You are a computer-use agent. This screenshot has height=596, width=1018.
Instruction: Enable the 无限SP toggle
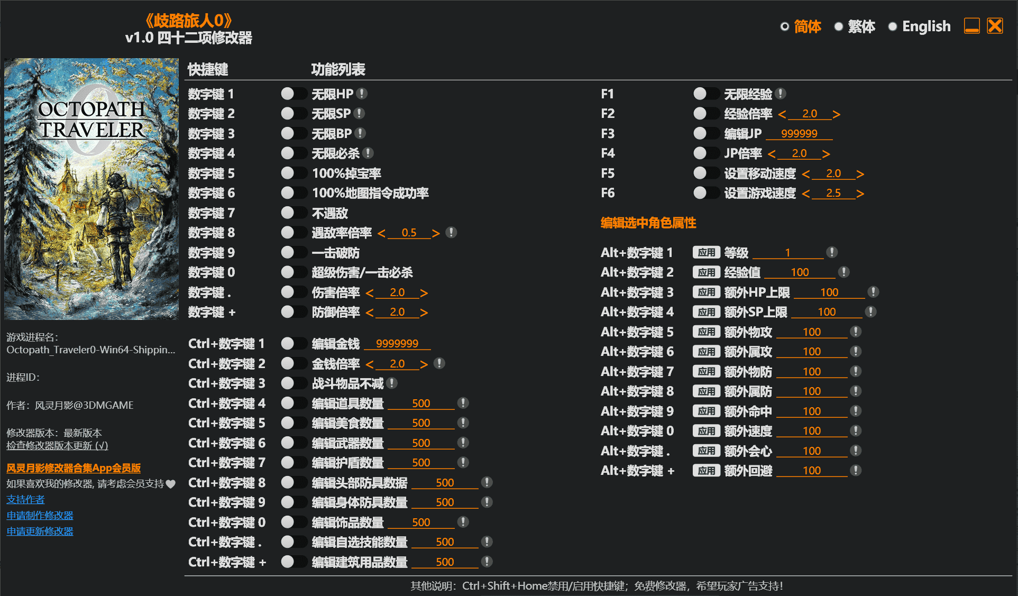click(x=294, y=113)
